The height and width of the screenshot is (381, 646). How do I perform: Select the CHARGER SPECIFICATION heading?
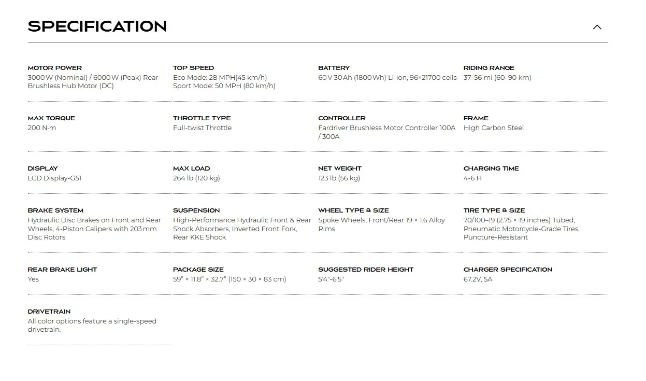pyautogui.click(x=508, y=270)
